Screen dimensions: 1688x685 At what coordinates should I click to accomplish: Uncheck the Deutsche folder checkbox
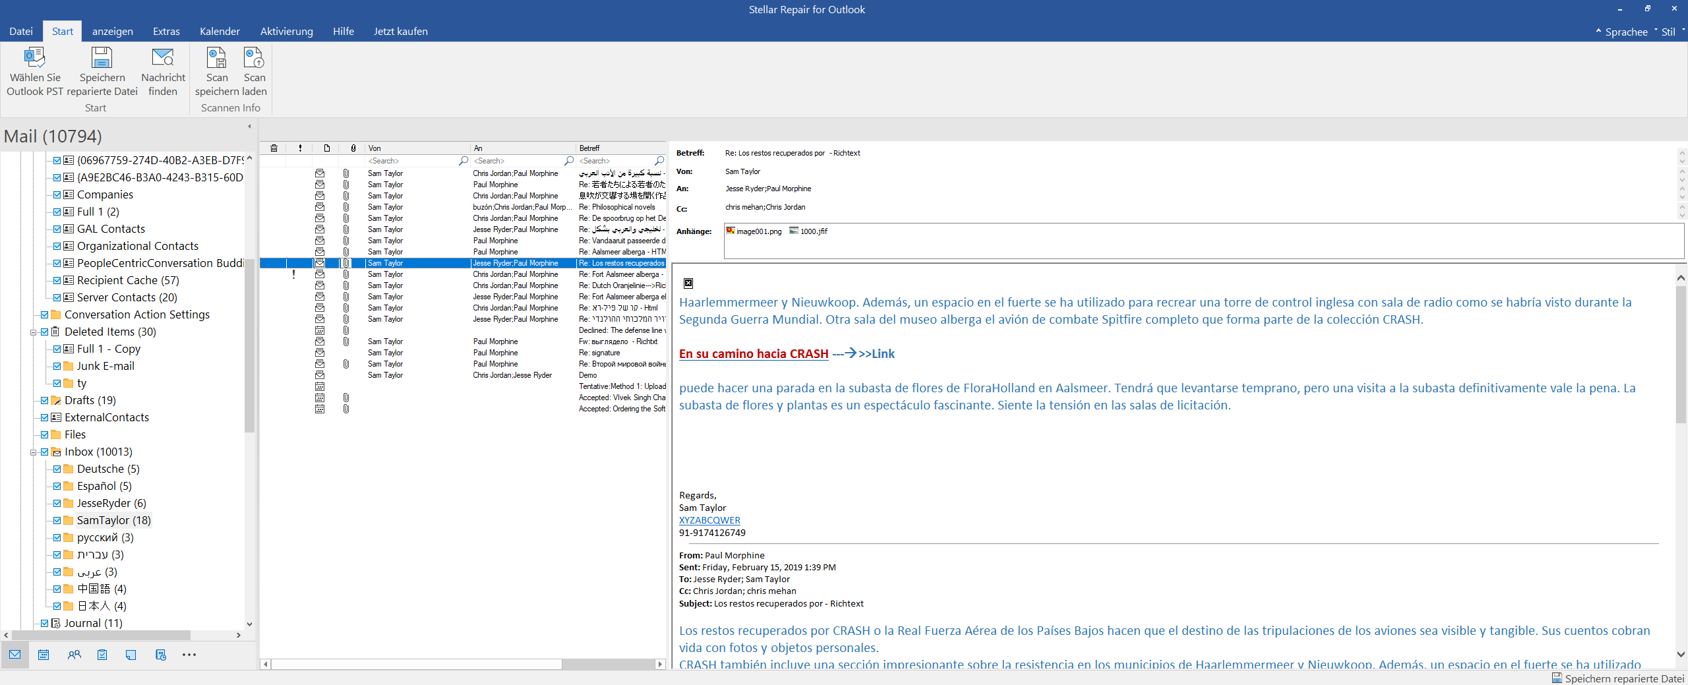tap(57, 469)
